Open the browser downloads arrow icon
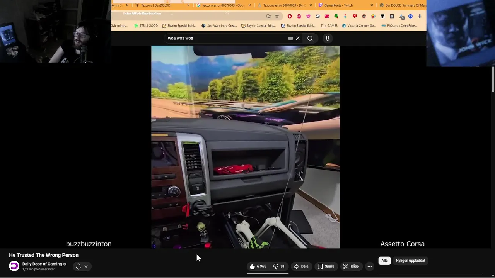 (x=420, y=16)
